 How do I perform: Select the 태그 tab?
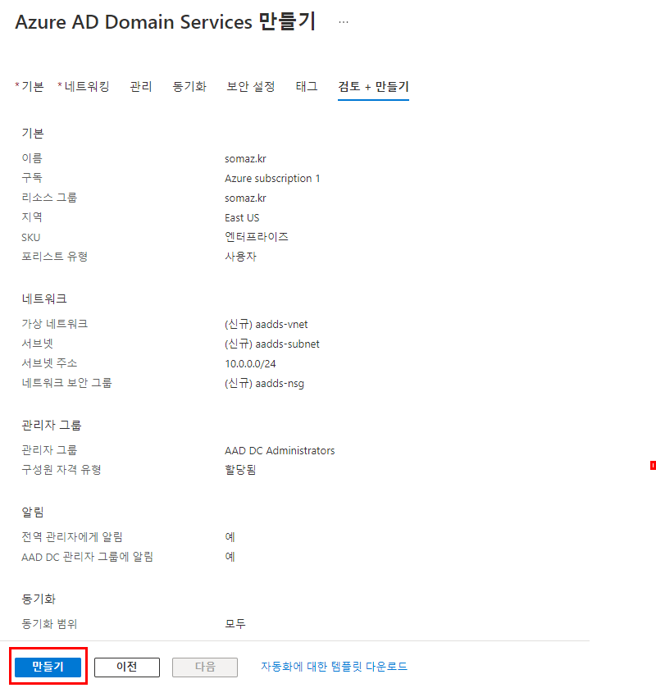tap(307, 86)
